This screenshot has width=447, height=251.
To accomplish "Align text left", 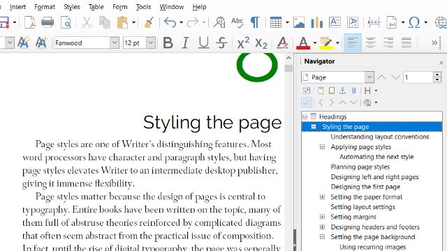I will [353, 43].
